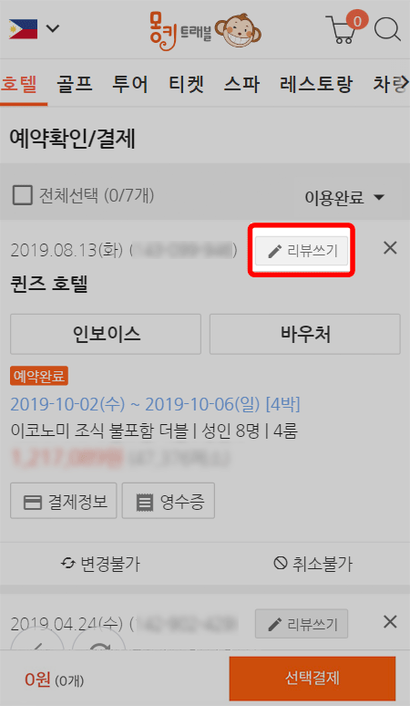Viewport: 410px width, 706px height.
Task: Open the 바우처 voucher button
Action: click(x=305, y=334)
